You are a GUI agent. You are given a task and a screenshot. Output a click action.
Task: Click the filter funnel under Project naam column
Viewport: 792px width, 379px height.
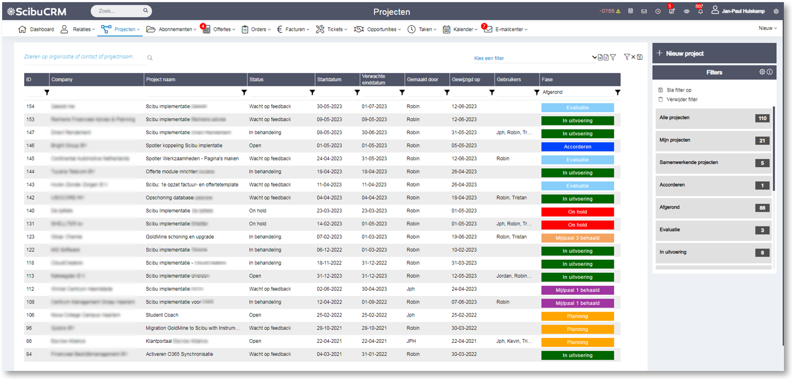pos(245,93)
